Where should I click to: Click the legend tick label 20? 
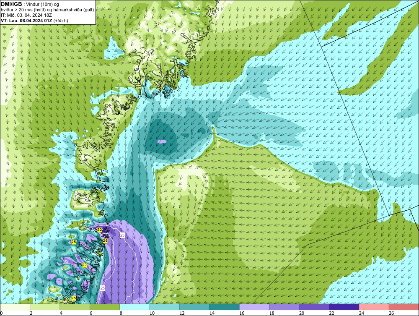pos(301,313)
